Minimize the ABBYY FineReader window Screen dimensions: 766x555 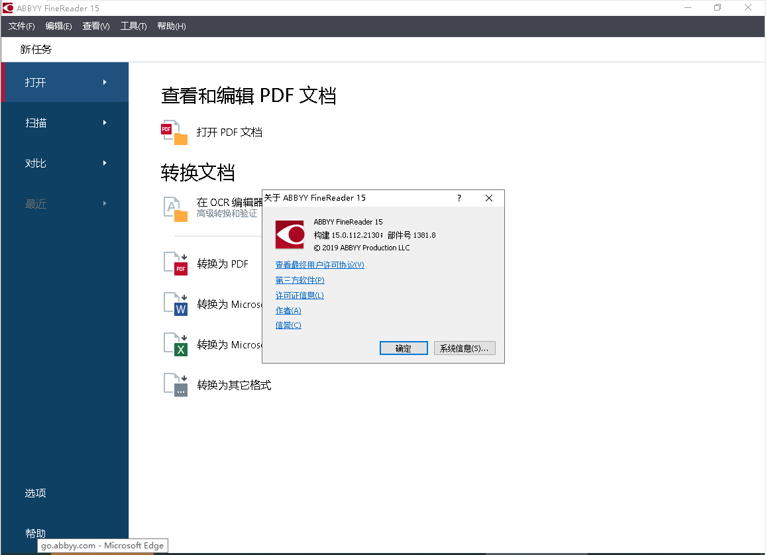(688, 8)
